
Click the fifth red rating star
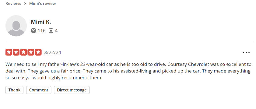(38, 52)
